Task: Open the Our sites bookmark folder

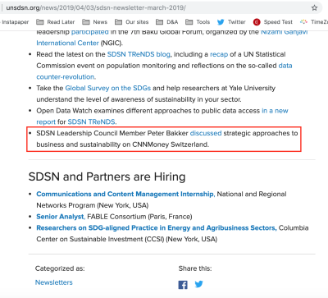Action: 131,22
